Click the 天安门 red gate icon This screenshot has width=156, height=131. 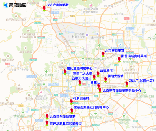[84, 84]
